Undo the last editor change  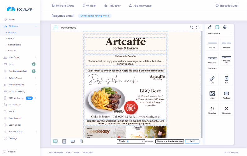tap(191, 27)
